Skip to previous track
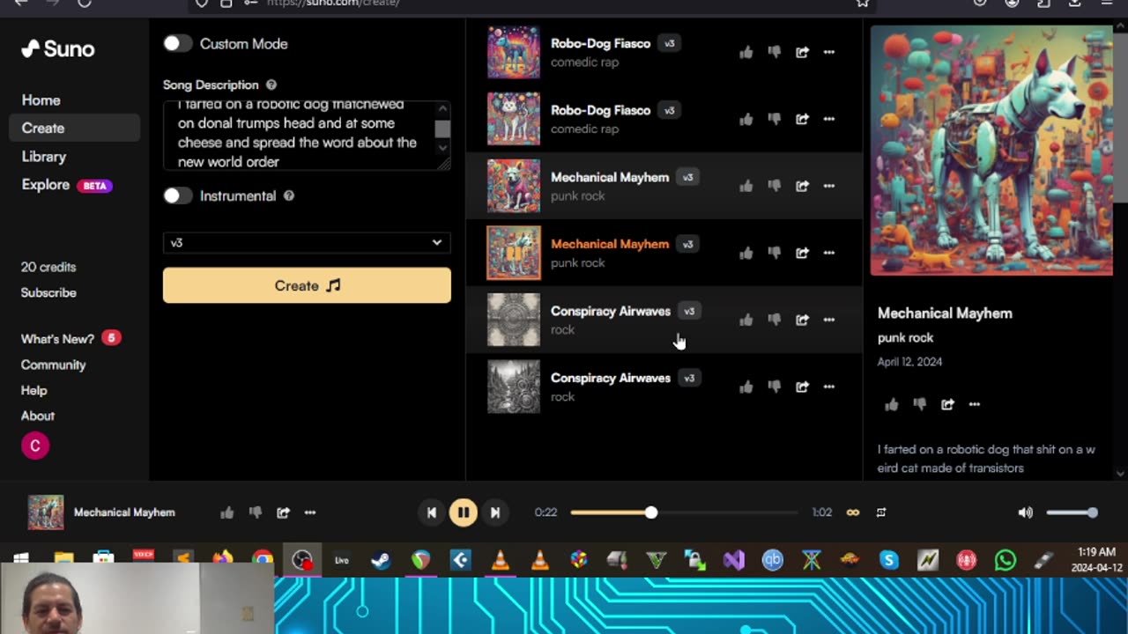This screenshot has height=634, width=1128. click(x=431, y=512)
